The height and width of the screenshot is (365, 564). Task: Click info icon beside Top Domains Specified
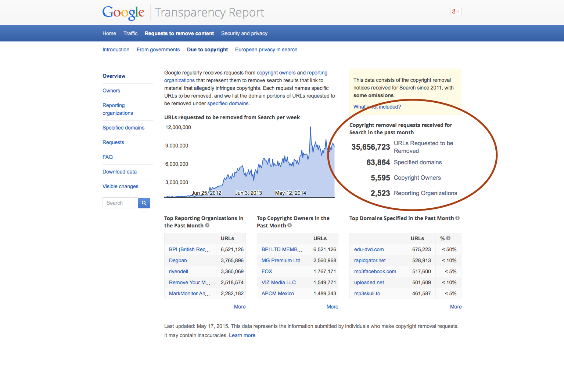point(457,218)
